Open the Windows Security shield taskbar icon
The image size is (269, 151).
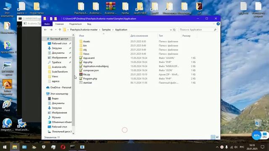(x=44, y=147)
